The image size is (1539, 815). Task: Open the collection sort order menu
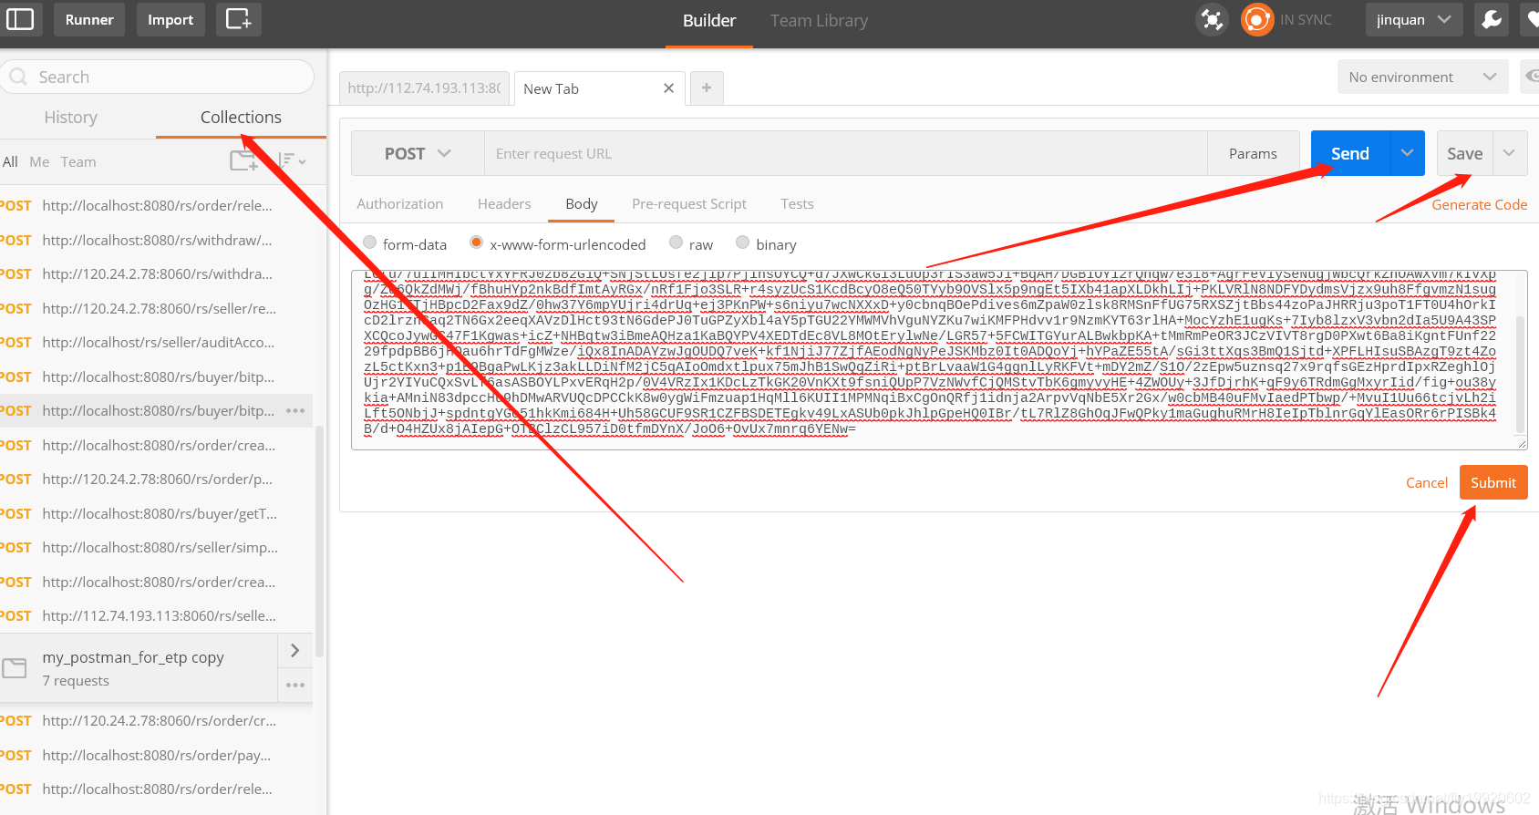tap(291, 161)
